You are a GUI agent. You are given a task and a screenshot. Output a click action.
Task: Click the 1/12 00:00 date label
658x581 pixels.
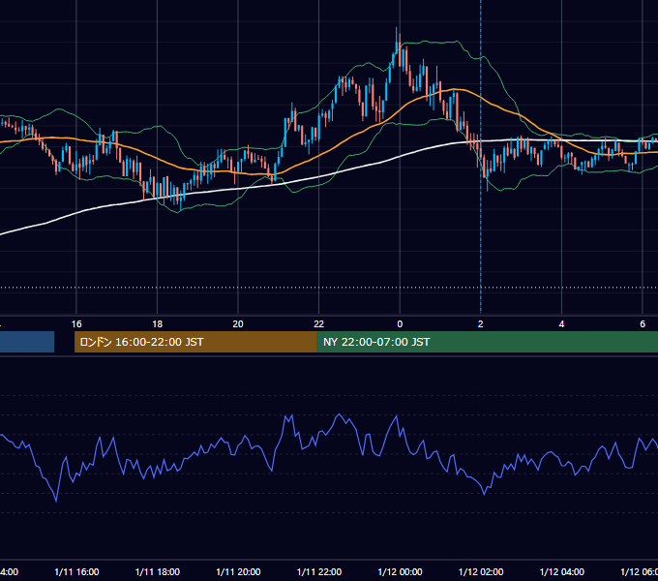point(400,571)
